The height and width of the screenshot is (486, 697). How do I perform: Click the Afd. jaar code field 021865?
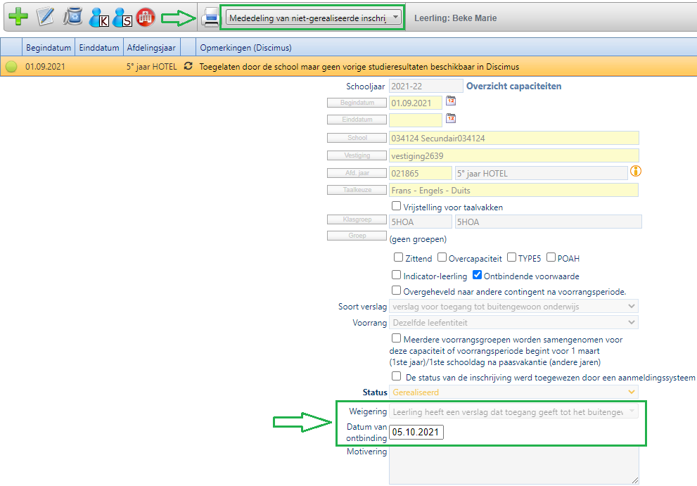[x=421, y=173]
